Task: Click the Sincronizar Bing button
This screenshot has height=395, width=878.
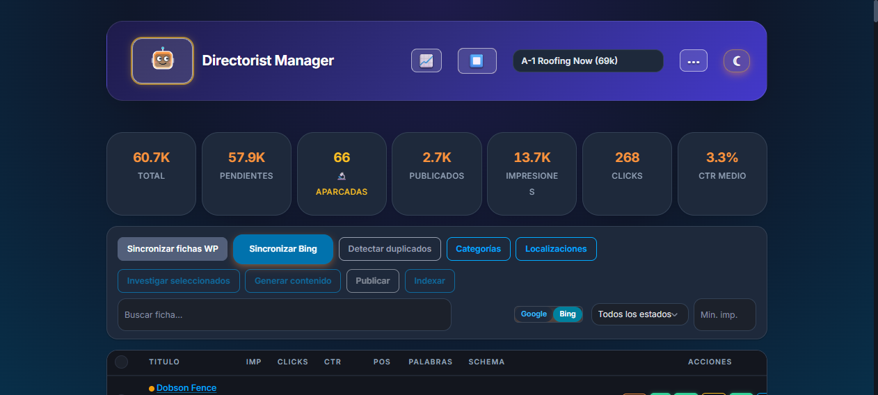Action: [x=283, y=249]
